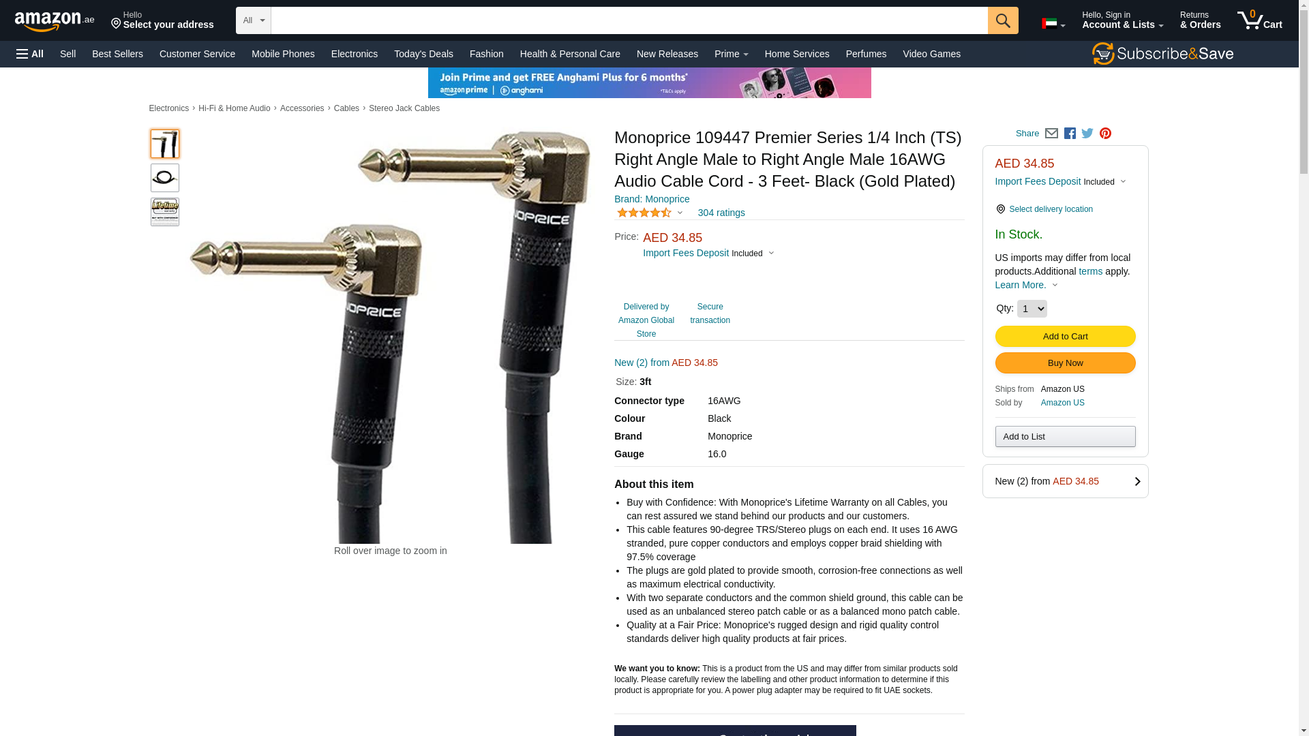Screen dimensions: 1309x736
Task: Share the product on Facebook
Action: [1070, 134]
